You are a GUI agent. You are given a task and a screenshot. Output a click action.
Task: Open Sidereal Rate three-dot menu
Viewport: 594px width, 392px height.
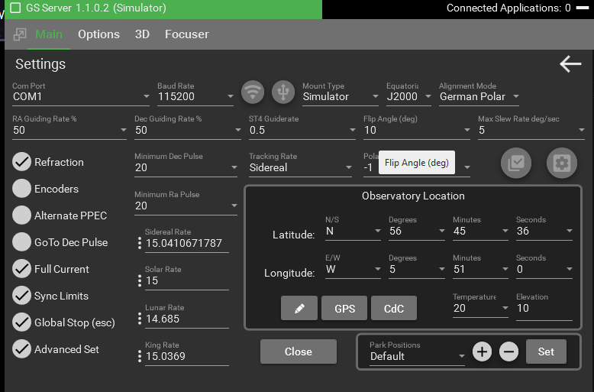click(x=140, y=243)
